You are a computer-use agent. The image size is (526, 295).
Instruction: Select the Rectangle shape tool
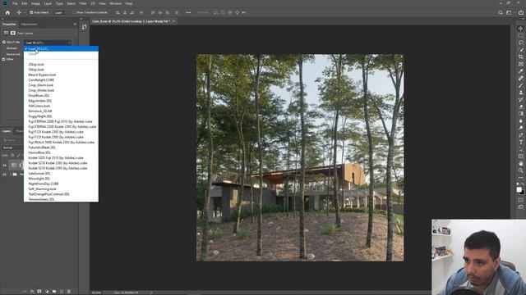520,156
